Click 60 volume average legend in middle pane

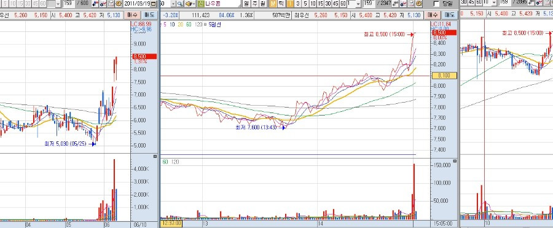(x=165, y=162)
